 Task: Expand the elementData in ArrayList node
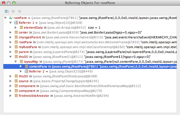click(x=16, y=27)
